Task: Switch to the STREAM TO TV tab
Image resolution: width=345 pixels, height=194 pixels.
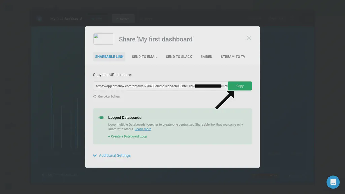Action: tap(233, 56)
